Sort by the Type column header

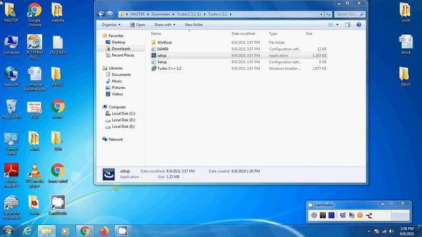(273, 34)
